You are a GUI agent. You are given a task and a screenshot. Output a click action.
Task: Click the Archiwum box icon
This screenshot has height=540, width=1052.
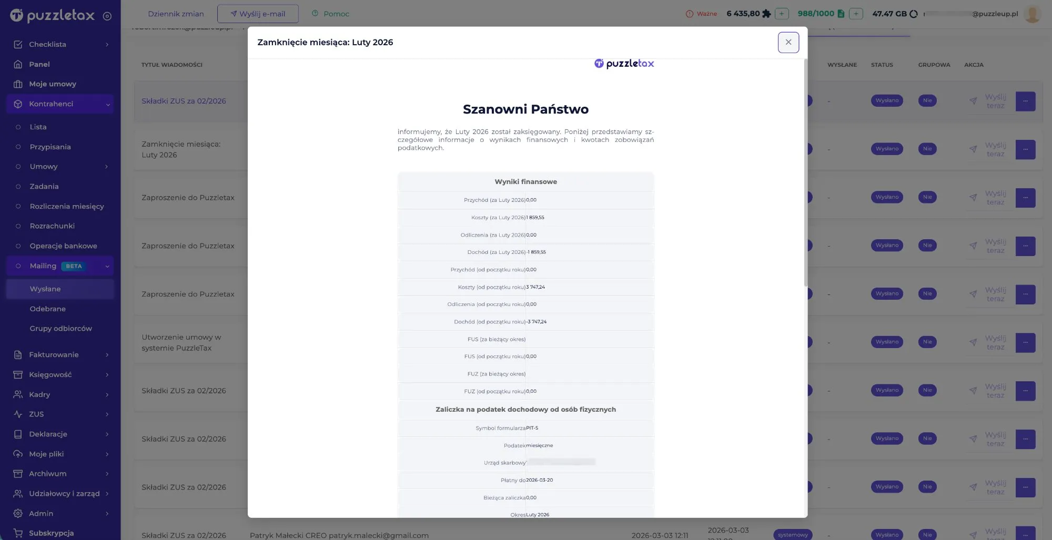coord(18,474)
